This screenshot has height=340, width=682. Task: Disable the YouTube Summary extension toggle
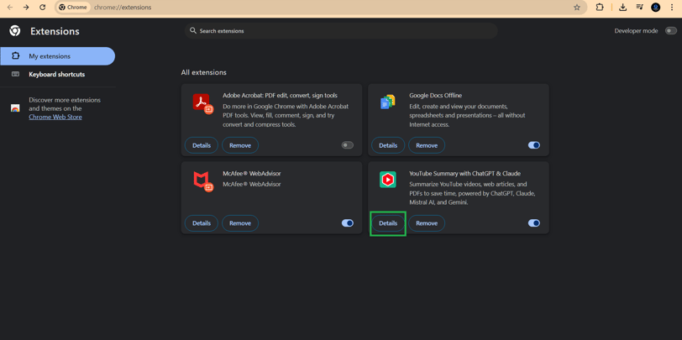pos(534,223)
